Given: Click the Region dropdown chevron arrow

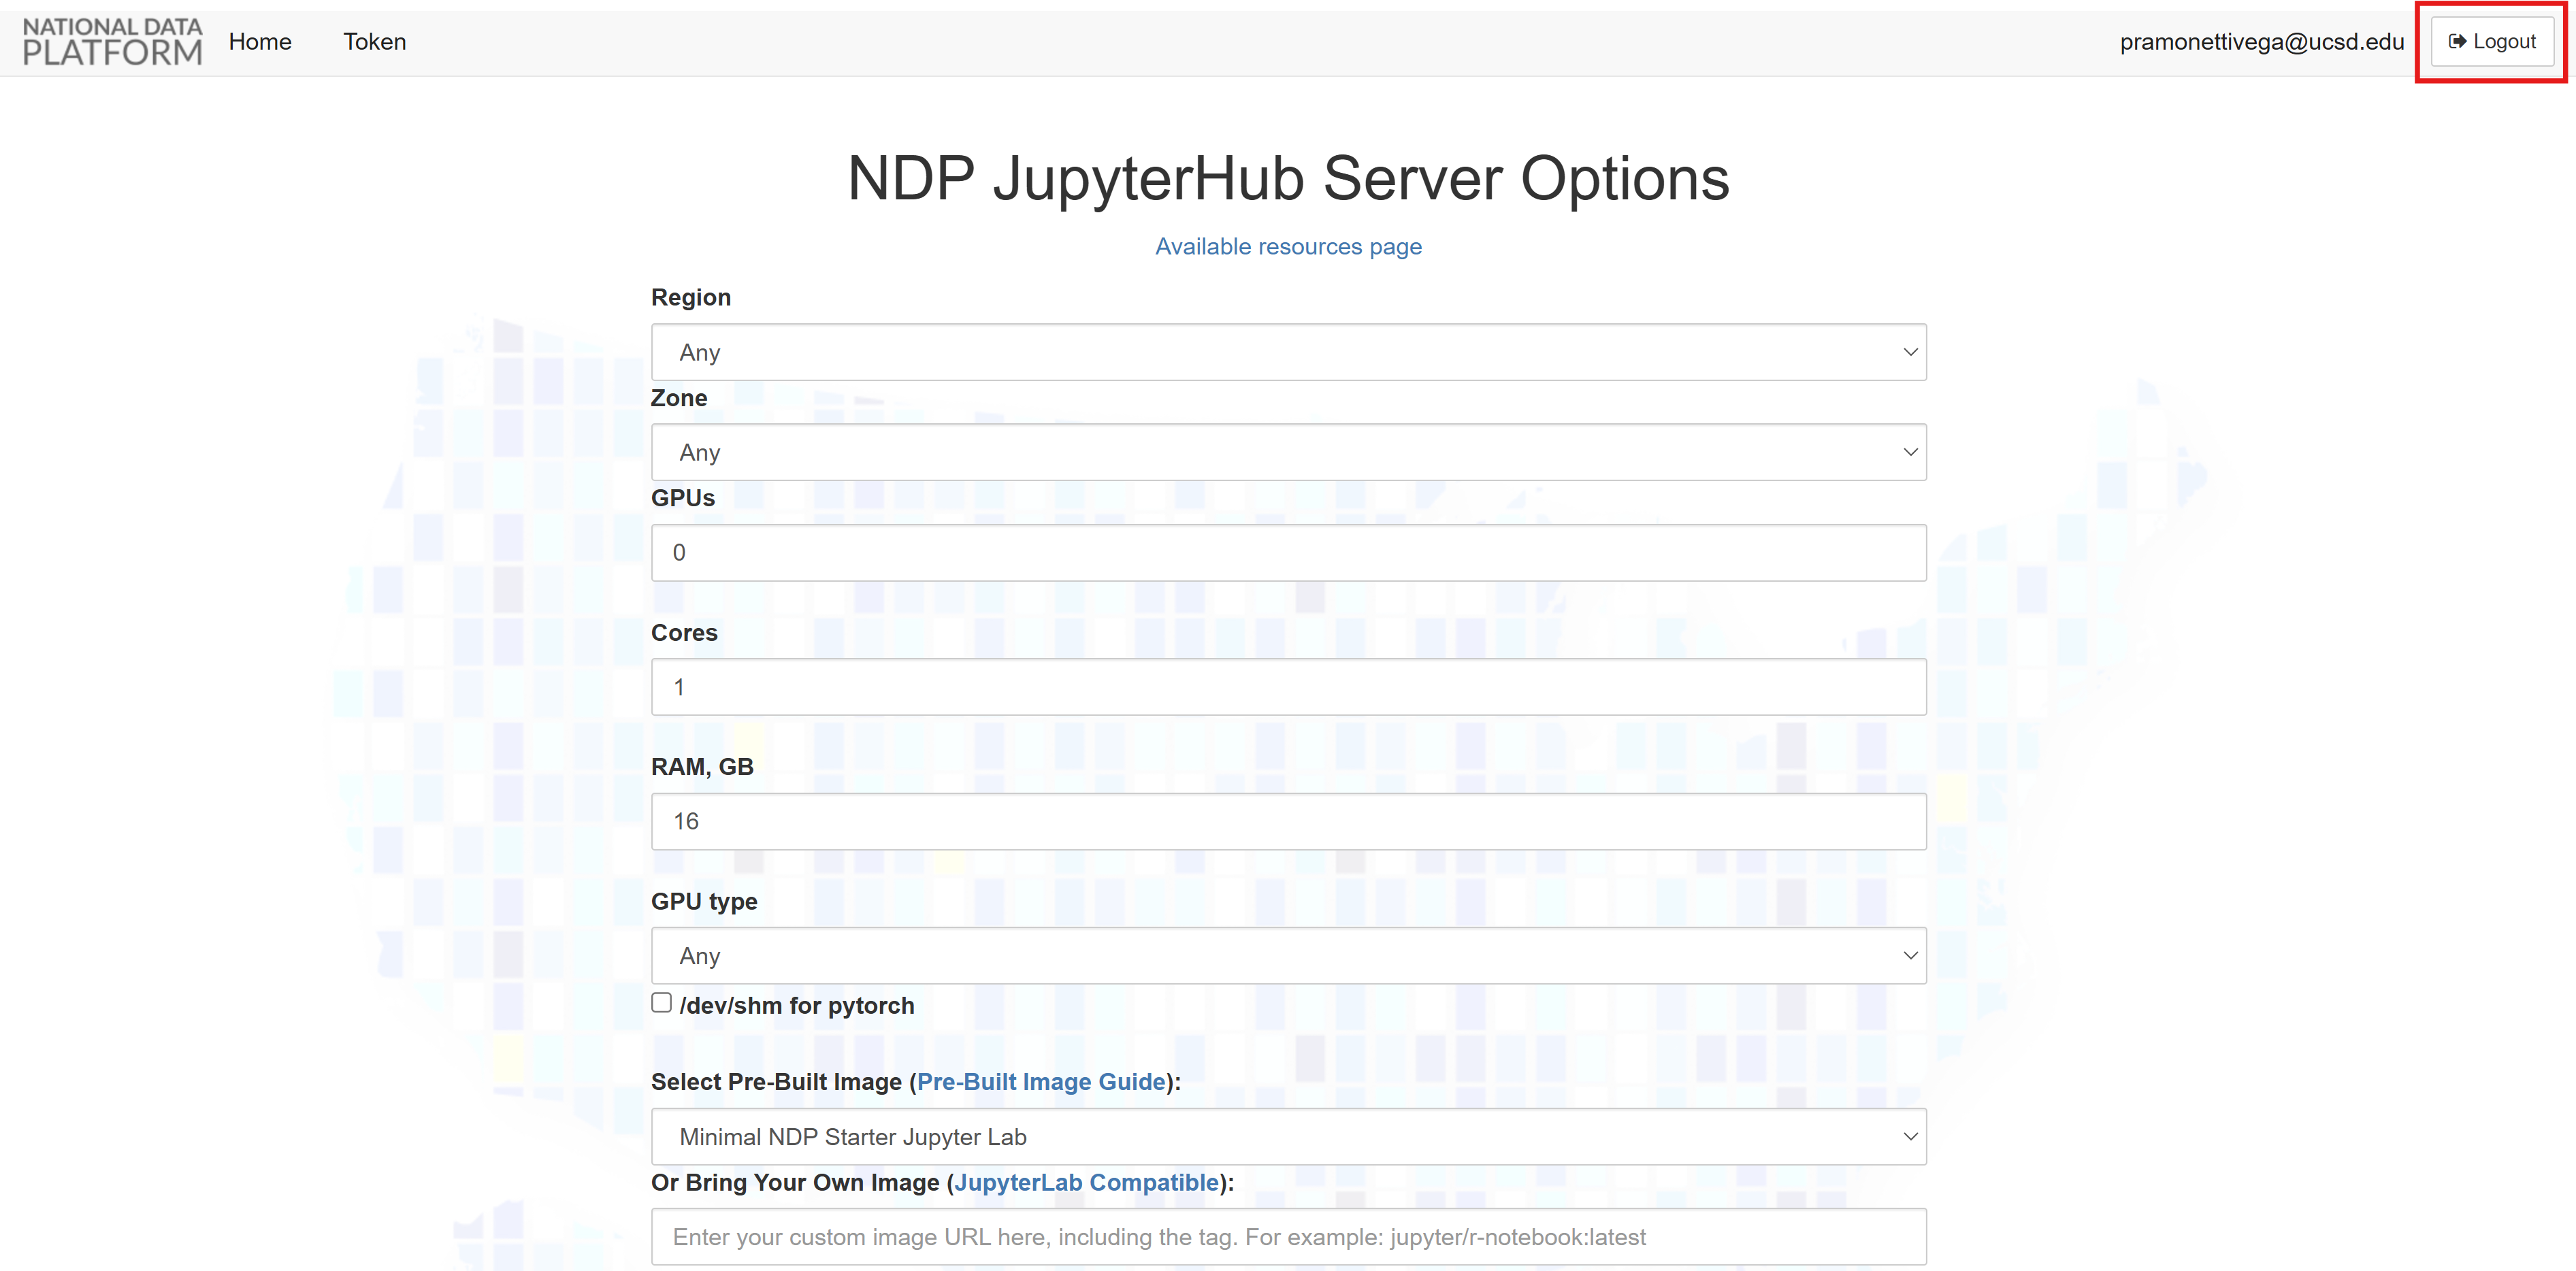Looking at the screenshot, I should coord(1910,352).
